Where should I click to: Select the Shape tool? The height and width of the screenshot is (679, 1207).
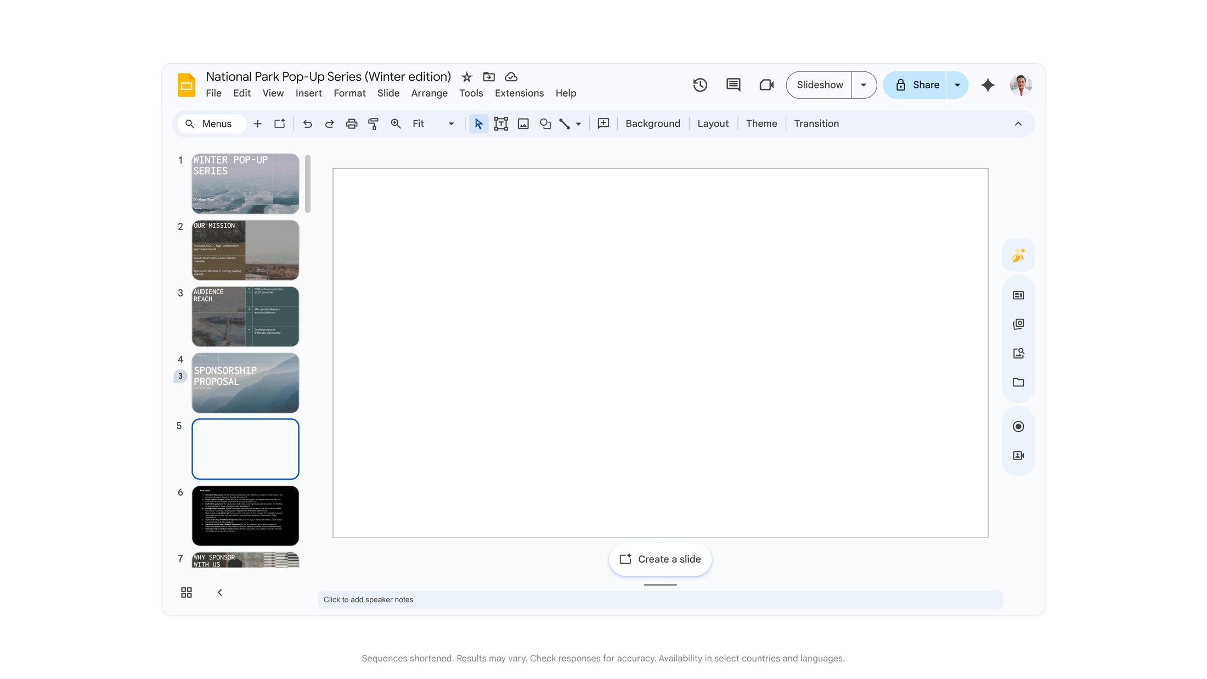545,124
